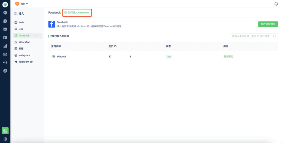Viewport: 282px width, 143px height.
Task: Click the Facebook description text mentioning Mixdesk
Action: pyautogui.click(x=89, y=26)
